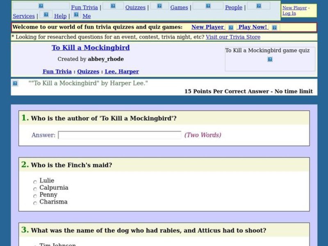
Task: Open the Games navigation item
Action: point(179,7)
